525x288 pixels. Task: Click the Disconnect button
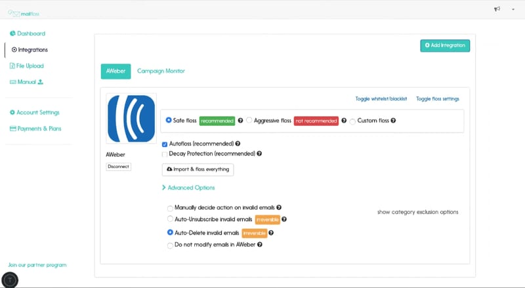pos(119,167)
